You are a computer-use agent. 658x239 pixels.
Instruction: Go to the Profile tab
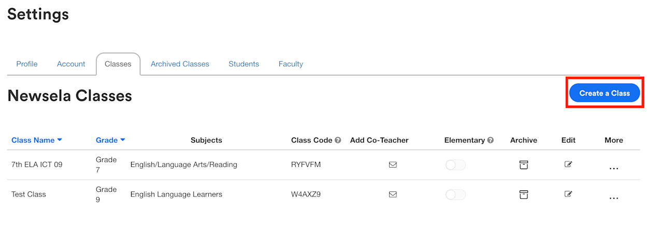click(x=27, y=64)
